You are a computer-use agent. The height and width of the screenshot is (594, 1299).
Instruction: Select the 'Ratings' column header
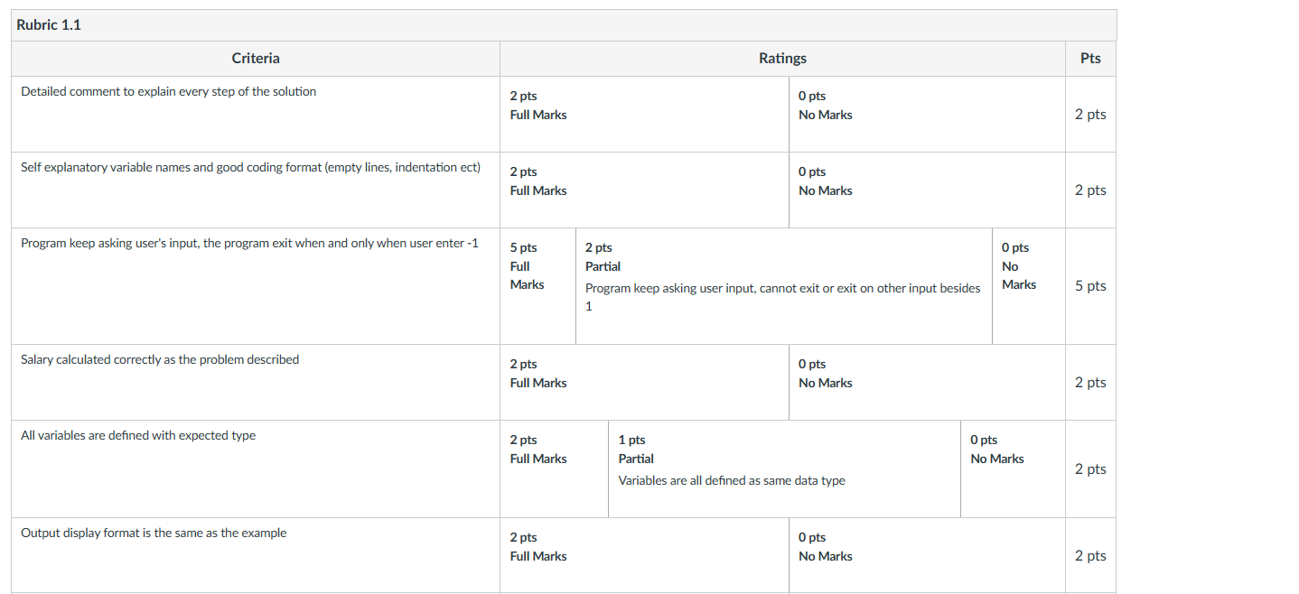[782, 58]
